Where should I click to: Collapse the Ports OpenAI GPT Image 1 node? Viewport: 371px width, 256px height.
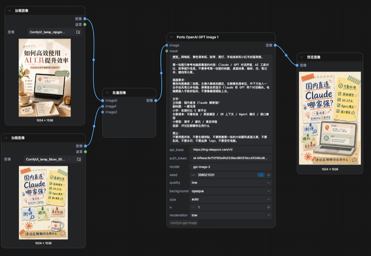171,37
